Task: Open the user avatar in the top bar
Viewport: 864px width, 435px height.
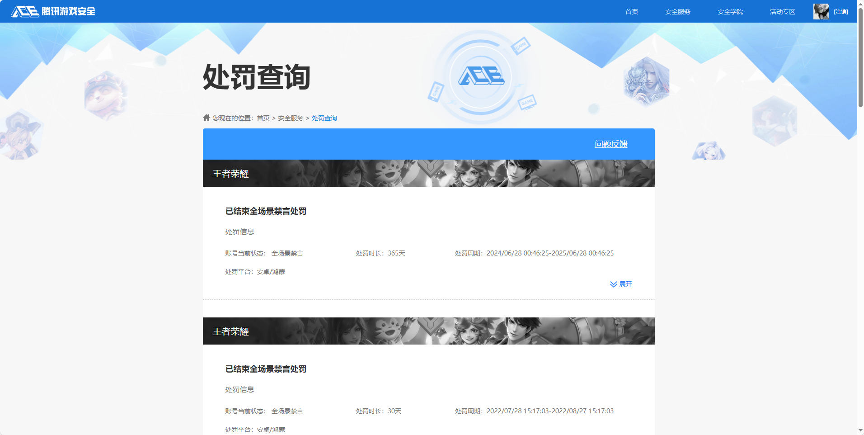Action: click(x=821, y=11)
